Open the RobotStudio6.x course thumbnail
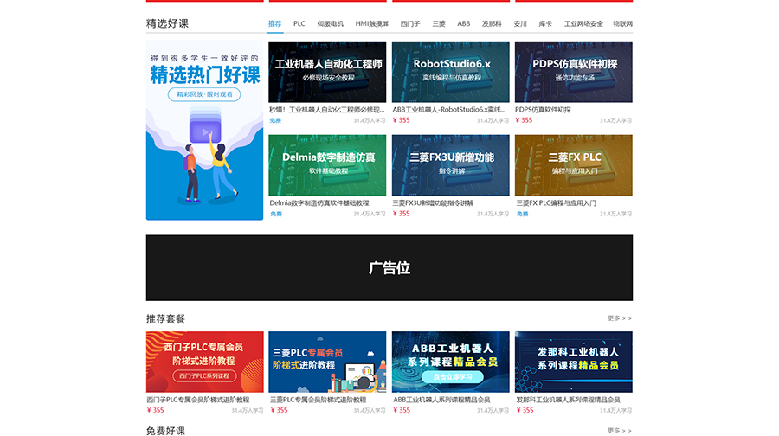779x436 pixels. 450,72
